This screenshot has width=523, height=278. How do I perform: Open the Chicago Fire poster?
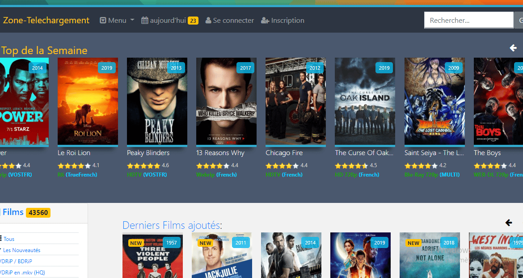pos(296,101)
